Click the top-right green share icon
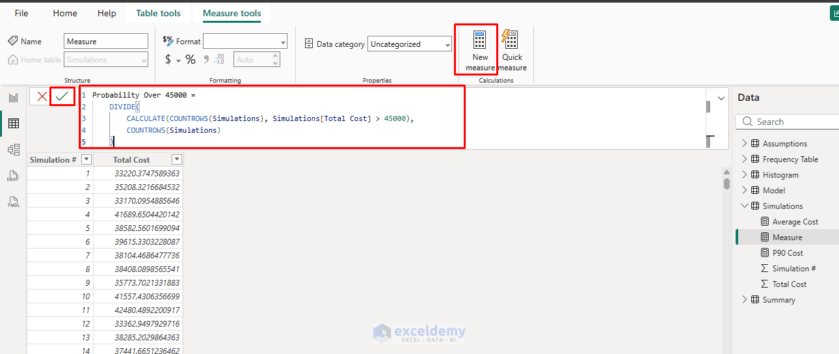The image size is (839, 354). click(x=834, y=13)
